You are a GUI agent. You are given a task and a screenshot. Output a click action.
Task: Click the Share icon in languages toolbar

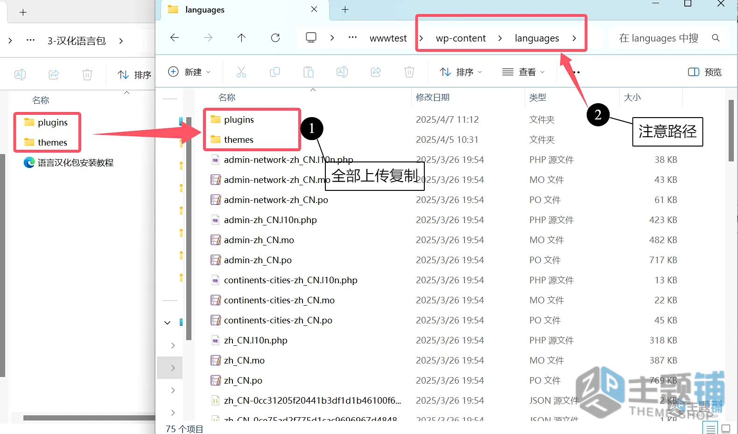(376, 72)
